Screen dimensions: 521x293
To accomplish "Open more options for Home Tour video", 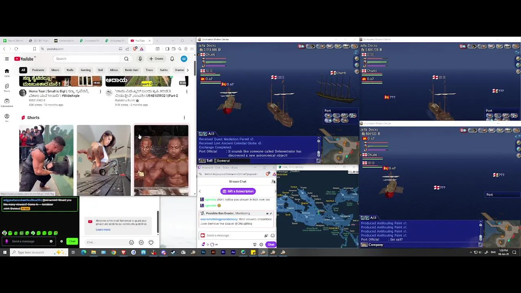I will [x=101, y=92].
